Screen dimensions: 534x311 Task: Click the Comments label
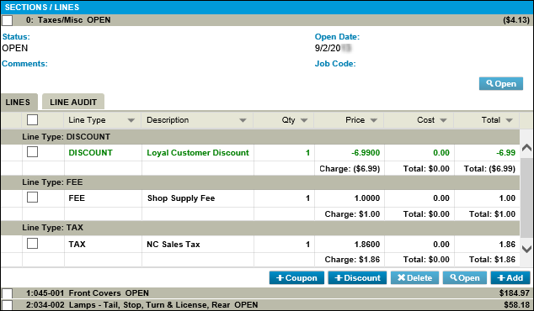[25, 64]
